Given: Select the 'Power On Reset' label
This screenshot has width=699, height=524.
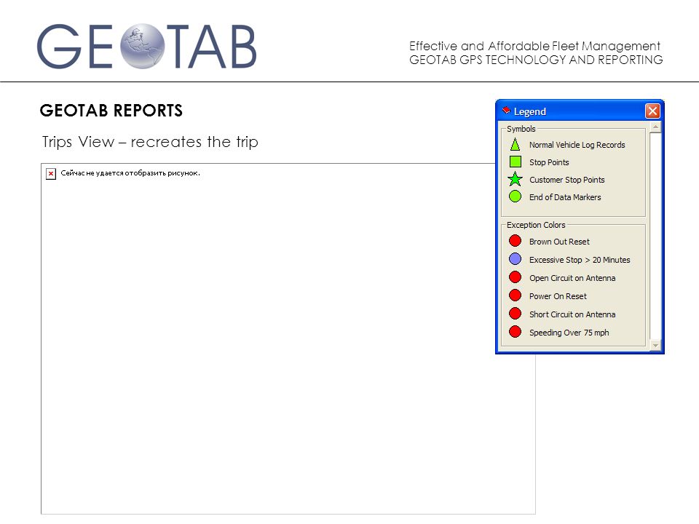Looking at the screenshot, I should [x=558, y=296].
